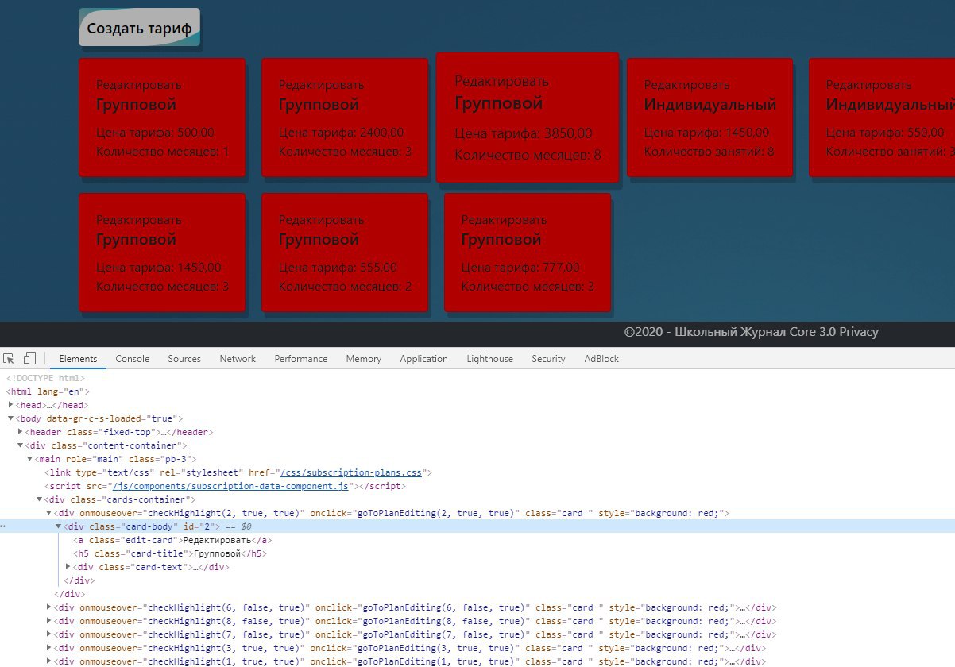955x667 pixels.
Task: Expand the checkHighlight(7, false, true) card node
Action: point(49,634)
